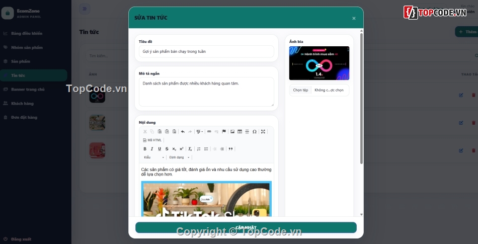Undo the last edit in editor

(183, 132)
